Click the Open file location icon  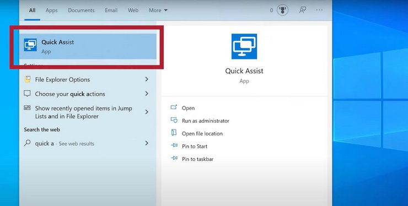point(174,133)
